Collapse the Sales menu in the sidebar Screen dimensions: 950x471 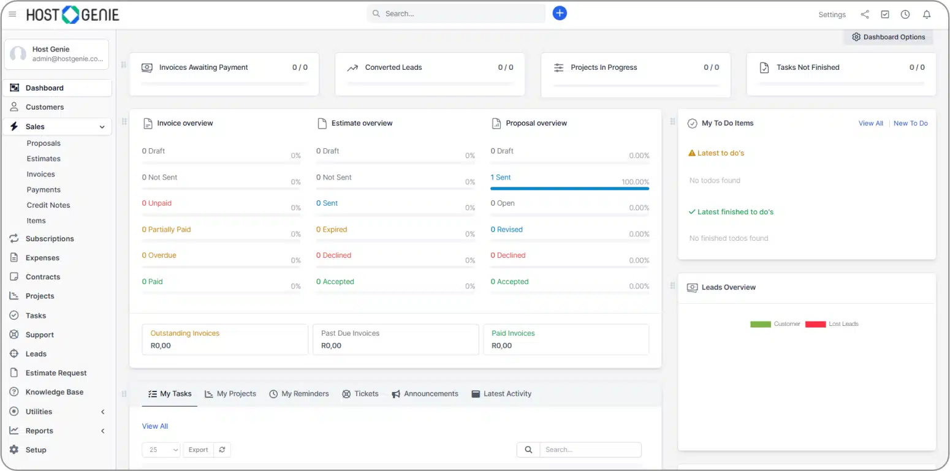(103, 126)
